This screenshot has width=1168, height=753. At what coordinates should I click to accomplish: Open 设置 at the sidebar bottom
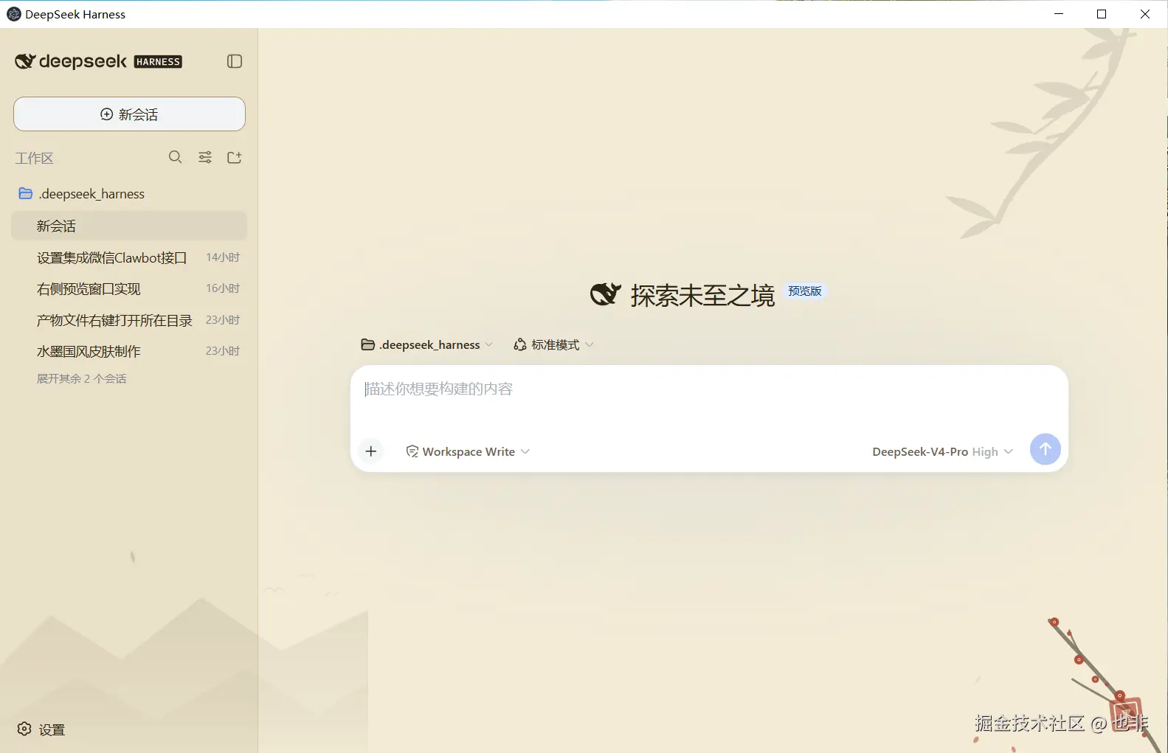coord(41,729)
